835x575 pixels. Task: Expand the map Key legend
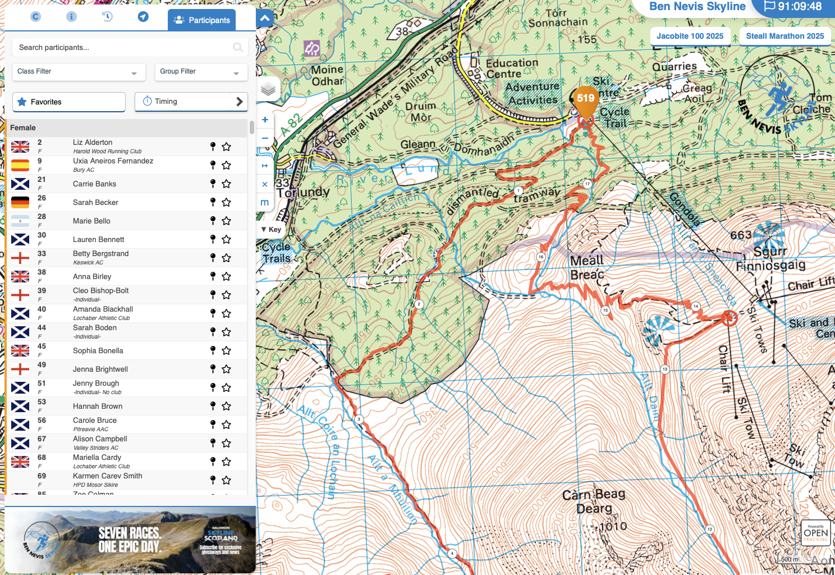click(x=271, y=230)
